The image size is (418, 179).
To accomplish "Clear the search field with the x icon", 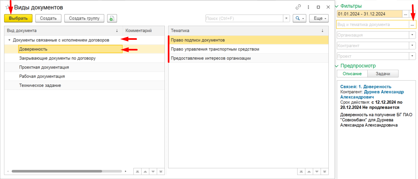I will [286, 18].
